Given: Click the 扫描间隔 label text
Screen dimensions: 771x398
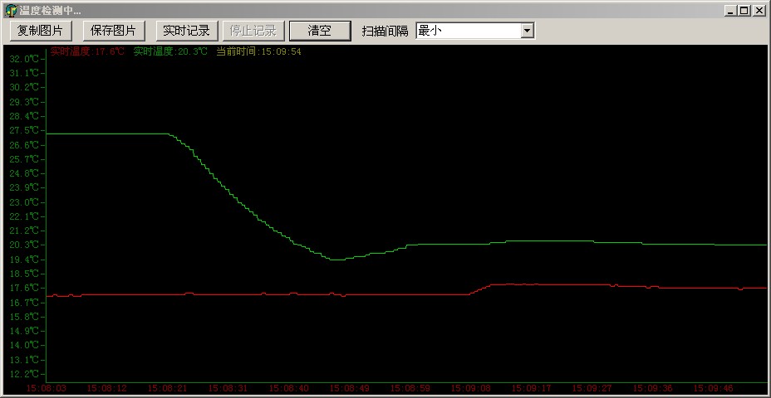Looking at the screenshot, I should tap(385, 31).
